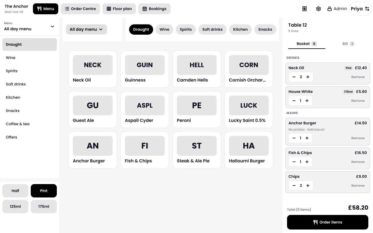The width and height of the screenshot is (373, 233).
Task: Select Draught category pill
Action: (x=141, y=29)
